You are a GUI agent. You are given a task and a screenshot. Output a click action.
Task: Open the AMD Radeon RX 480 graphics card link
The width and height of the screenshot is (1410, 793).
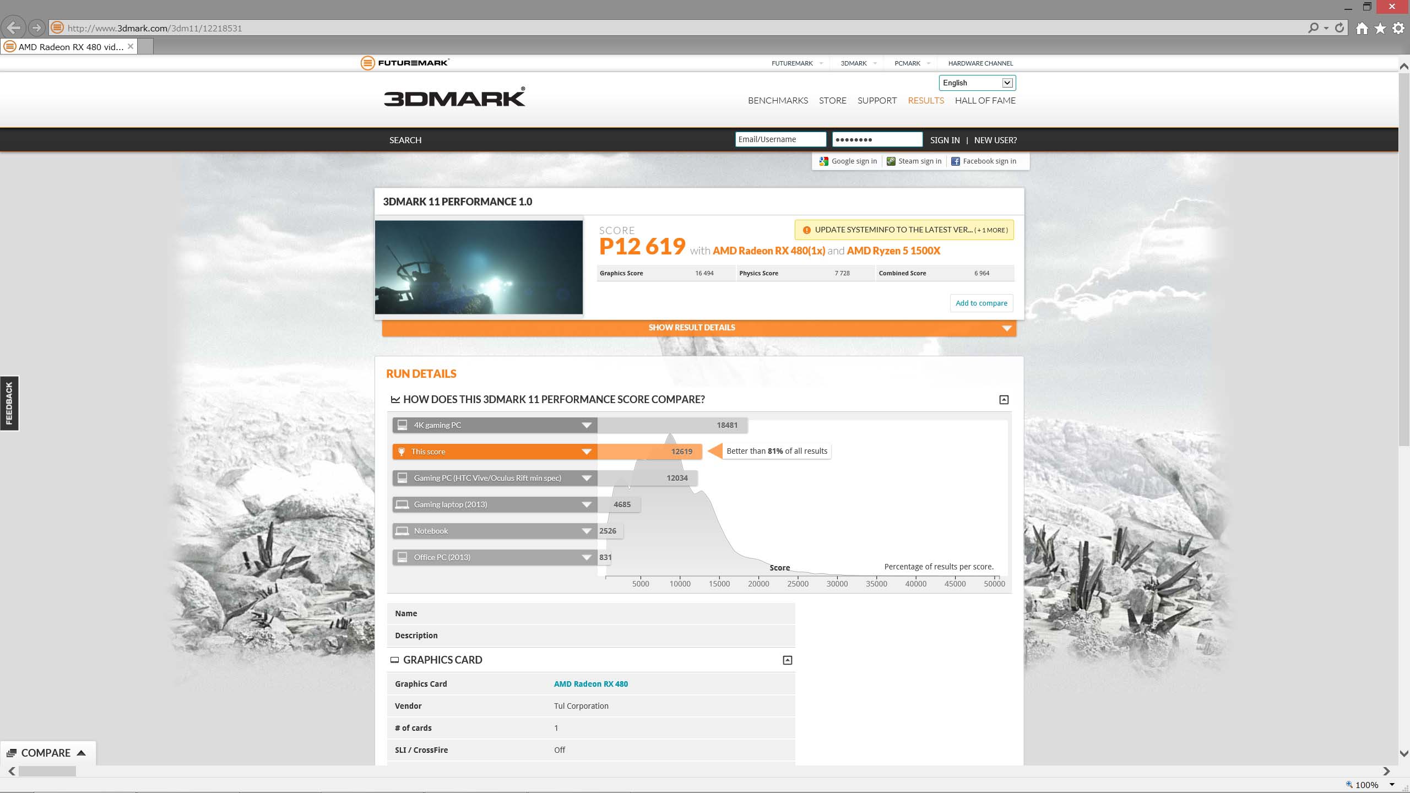tap(590, 684)
